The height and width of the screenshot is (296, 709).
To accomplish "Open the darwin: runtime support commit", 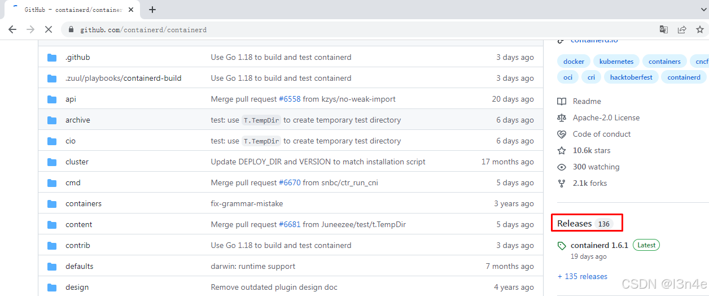I will click(x=253, y=266).
